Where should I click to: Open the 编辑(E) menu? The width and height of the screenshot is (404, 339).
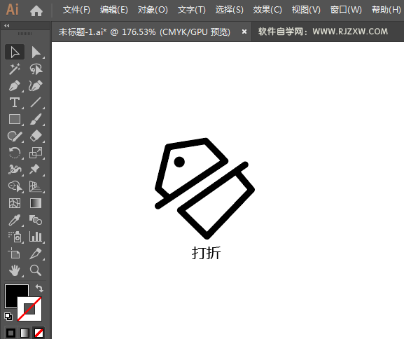click(x=114, y=10)
